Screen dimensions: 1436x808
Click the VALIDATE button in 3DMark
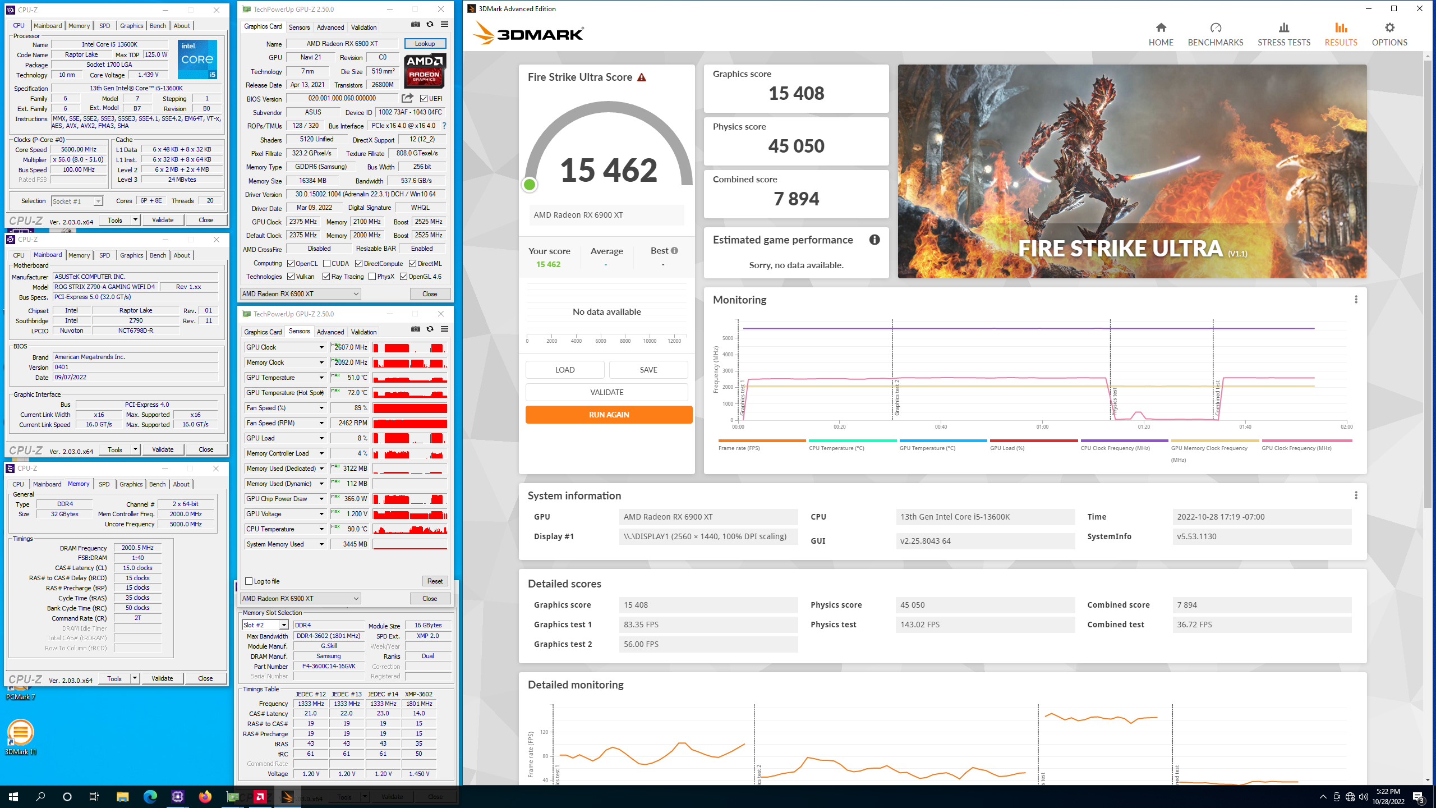click(x=606, y=392)
